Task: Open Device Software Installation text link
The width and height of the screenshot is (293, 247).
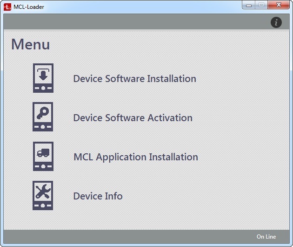Action: pyautogui.click(x=134, y=79)
